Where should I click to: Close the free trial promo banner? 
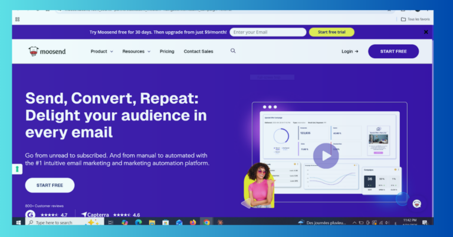coord(426,32)
